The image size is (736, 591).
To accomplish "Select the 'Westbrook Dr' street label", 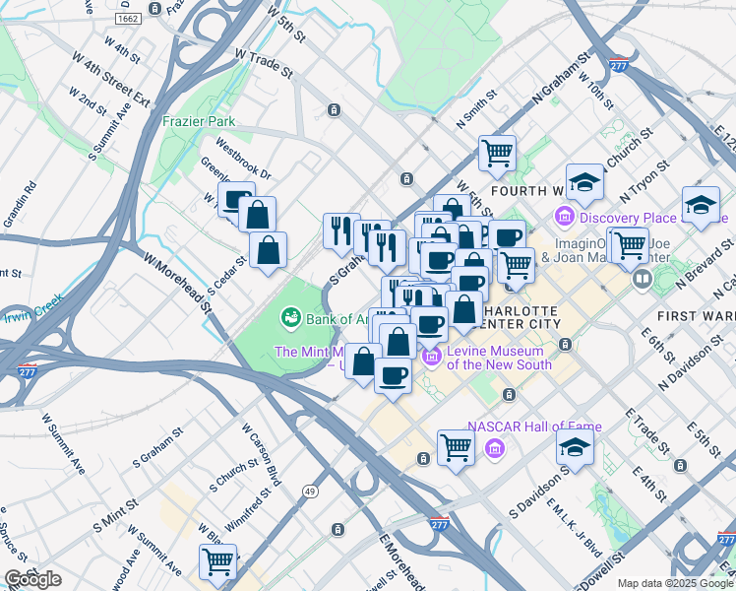I will coord(243,159).
